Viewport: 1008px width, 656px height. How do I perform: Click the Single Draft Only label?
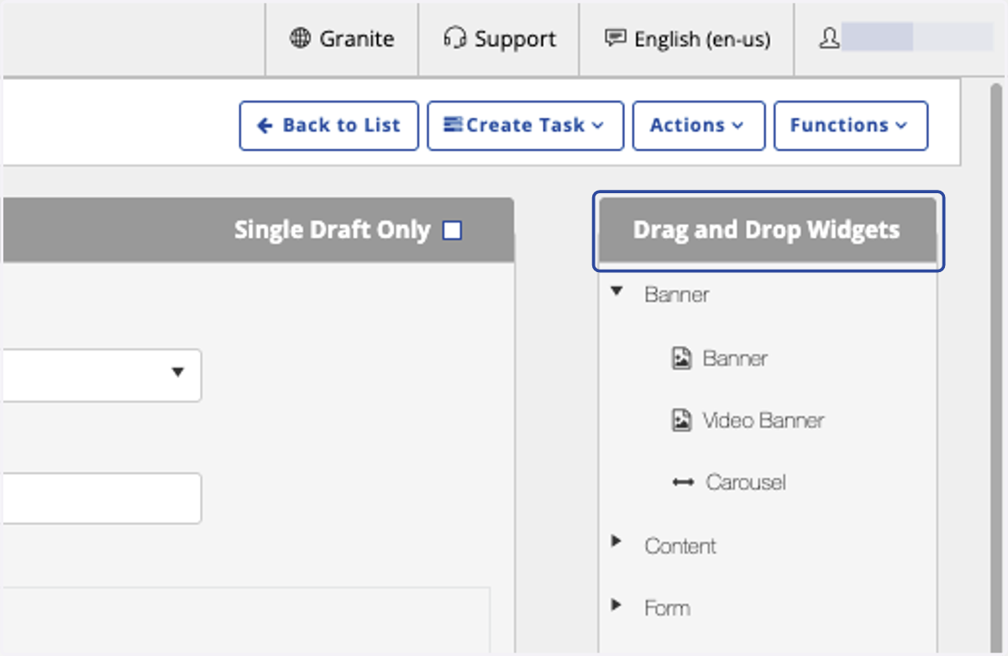pos(332,230)
